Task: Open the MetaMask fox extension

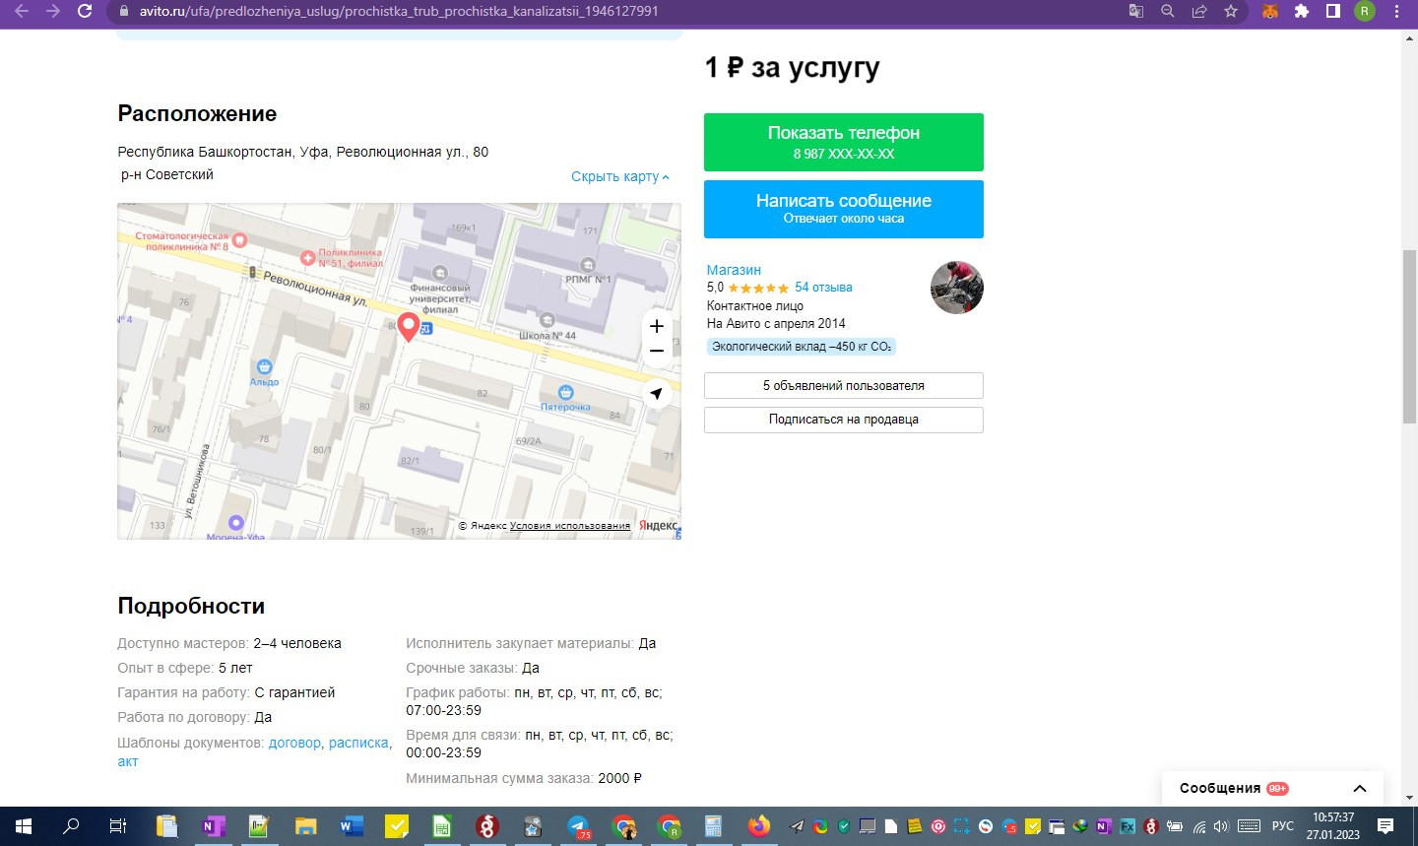Action: click(x=1270, y=11)
